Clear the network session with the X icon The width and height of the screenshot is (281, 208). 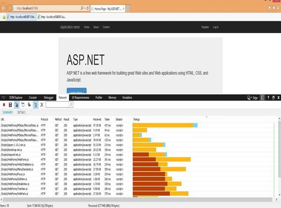point(42,105)
